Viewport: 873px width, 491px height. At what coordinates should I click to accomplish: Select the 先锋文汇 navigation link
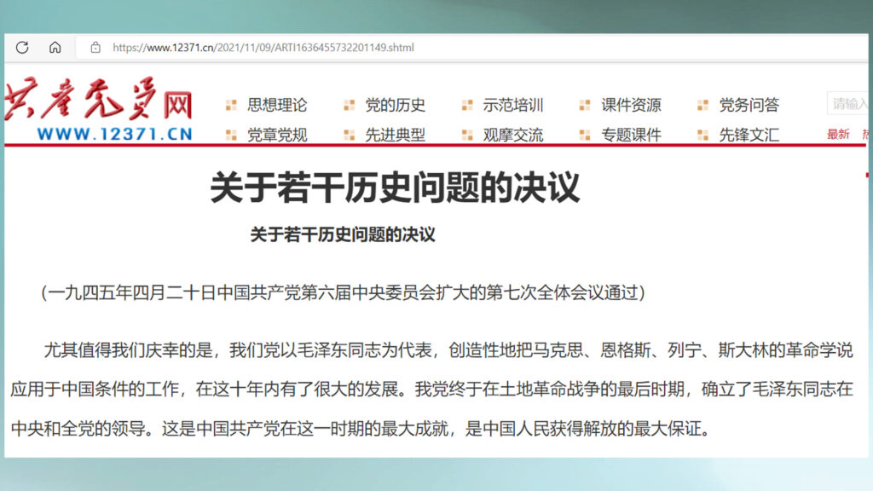pos(749,135)
